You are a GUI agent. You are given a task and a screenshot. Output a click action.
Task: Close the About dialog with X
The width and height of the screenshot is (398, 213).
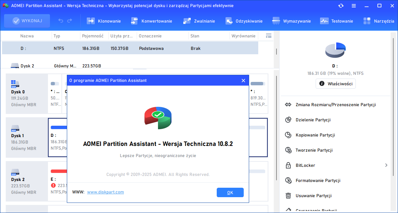pos(243,81)
